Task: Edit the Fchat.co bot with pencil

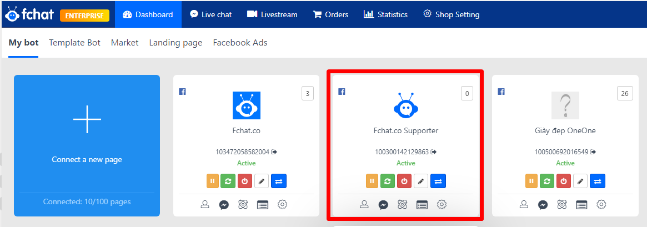Action: click(262, 181)
